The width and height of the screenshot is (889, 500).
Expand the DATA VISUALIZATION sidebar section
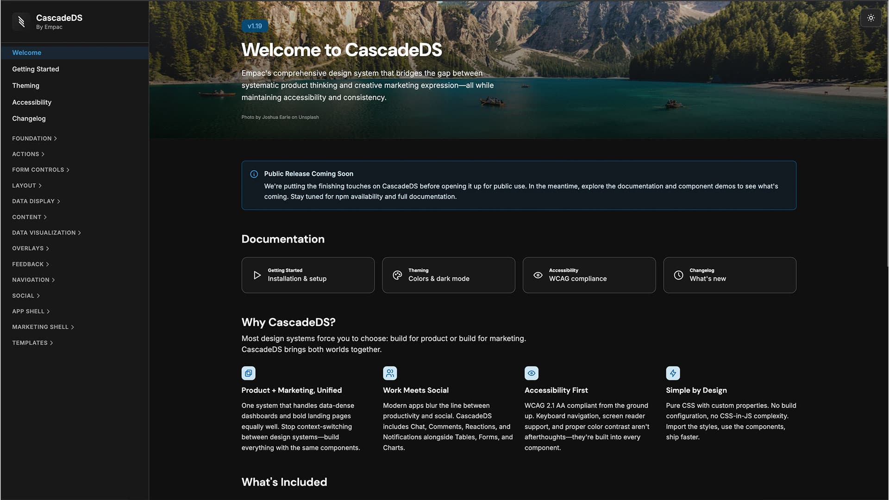[46, 233]
